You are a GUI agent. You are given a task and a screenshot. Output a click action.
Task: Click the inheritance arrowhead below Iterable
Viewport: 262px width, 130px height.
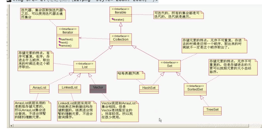(x=121, y=24)
